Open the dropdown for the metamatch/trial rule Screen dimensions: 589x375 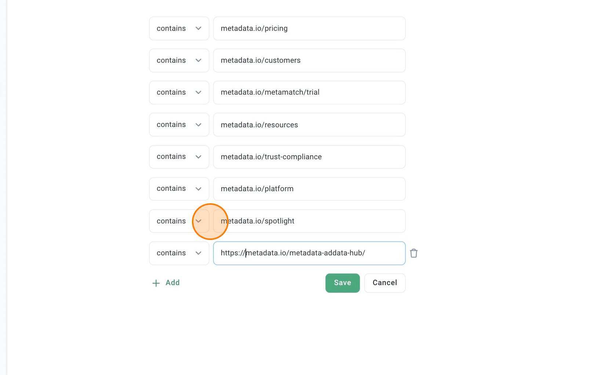click(x=179, y=92)
